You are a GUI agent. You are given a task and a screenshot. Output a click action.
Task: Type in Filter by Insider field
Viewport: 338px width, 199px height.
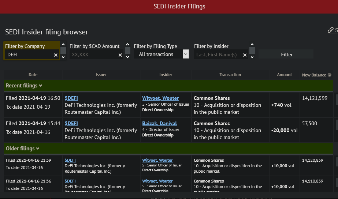point(217,55)
